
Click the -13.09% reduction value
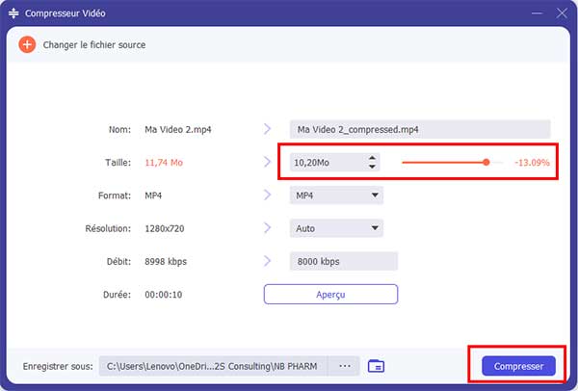(532, 163)
